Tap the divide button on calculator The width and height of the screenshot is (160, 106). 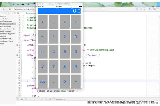(x=76, y=22)
